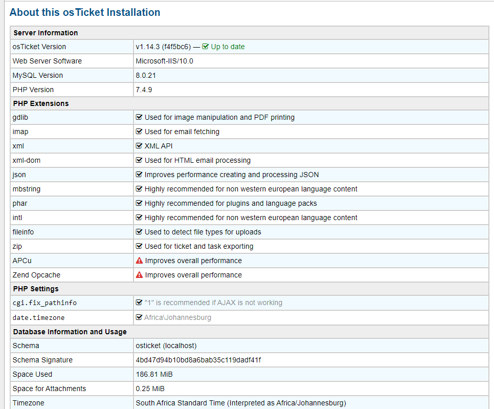Click the mbstring check mark

(139, 189)
